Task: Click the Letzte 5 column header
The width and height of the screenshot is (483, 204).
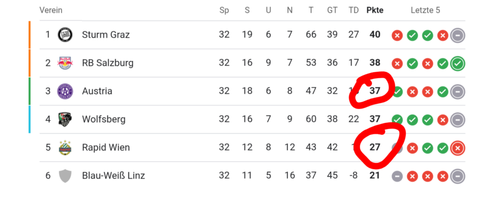Action: (x=426, y=10)
